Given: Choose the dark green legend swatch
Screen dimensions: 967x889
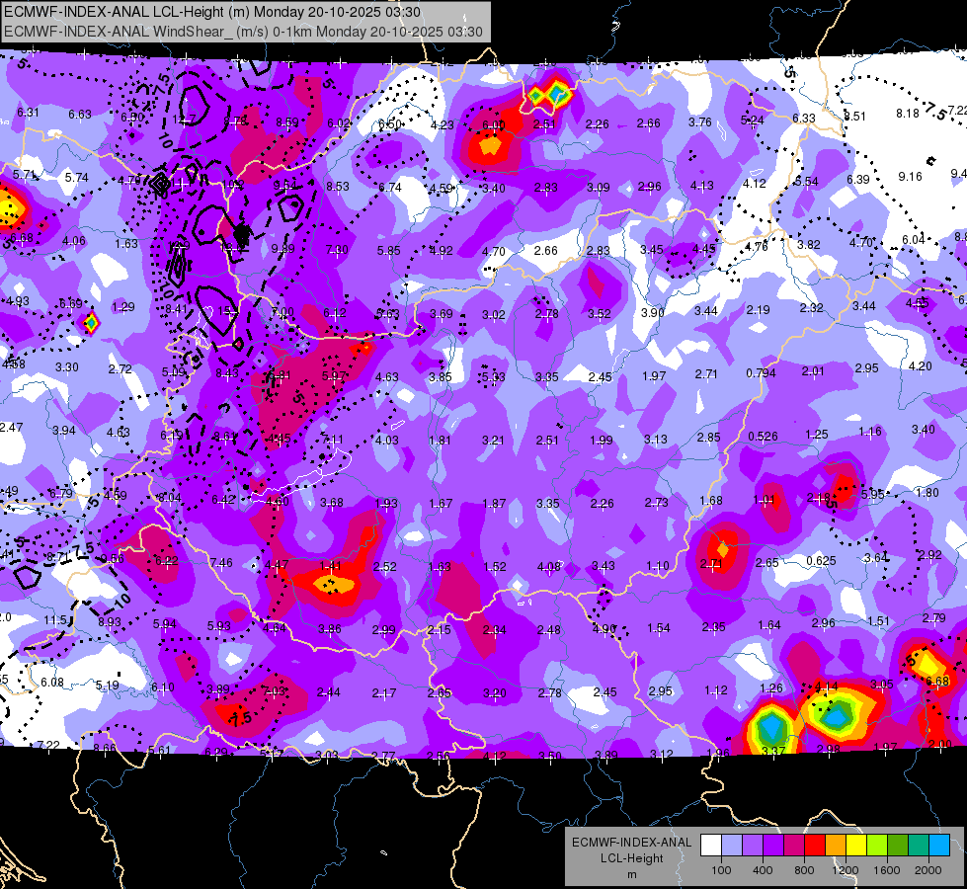Looking at the screenshot, I should coord(898,846).
